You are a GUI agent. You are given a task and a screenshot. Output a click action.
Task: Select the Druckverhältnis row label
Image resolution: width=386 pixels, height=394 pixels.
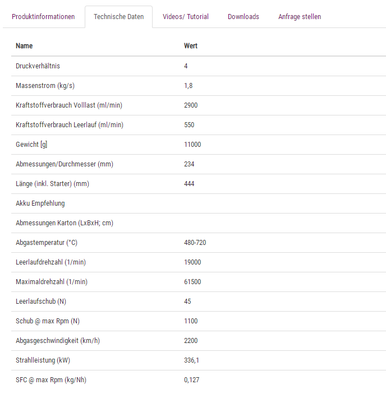(38, 66)
